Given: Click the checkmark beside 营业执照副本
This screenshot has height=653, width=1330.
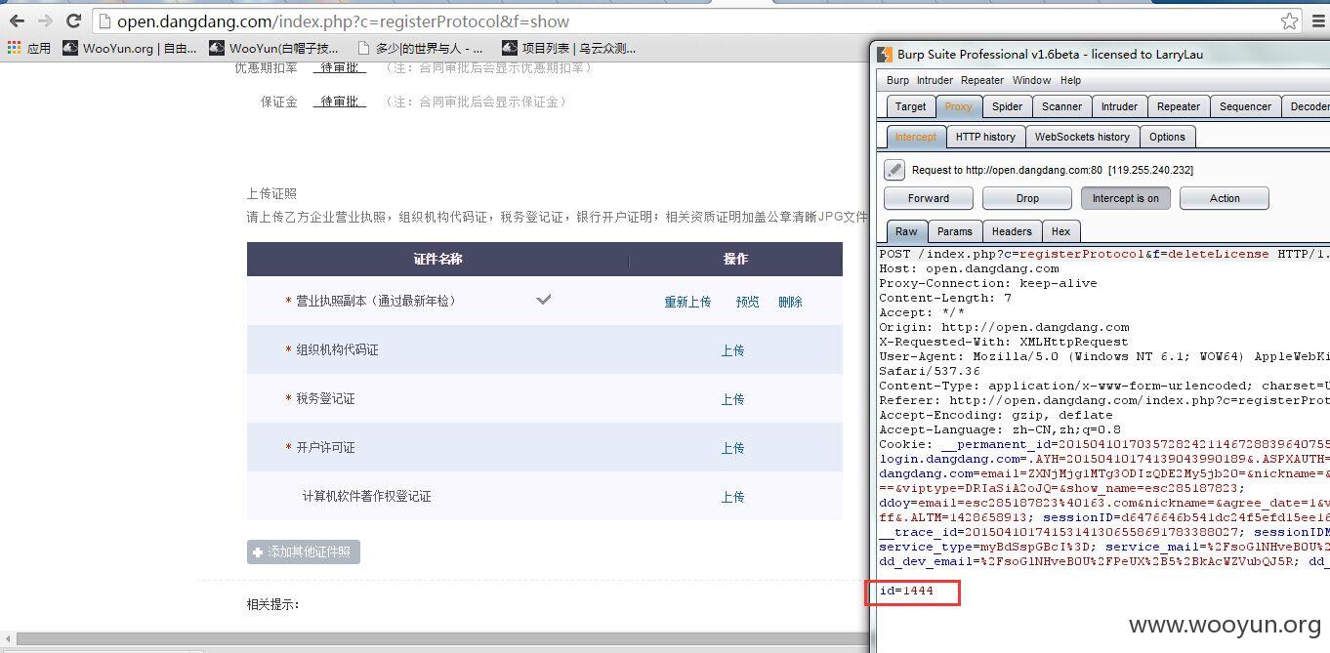Looking at the screenshot, I should tap(544, 300).
